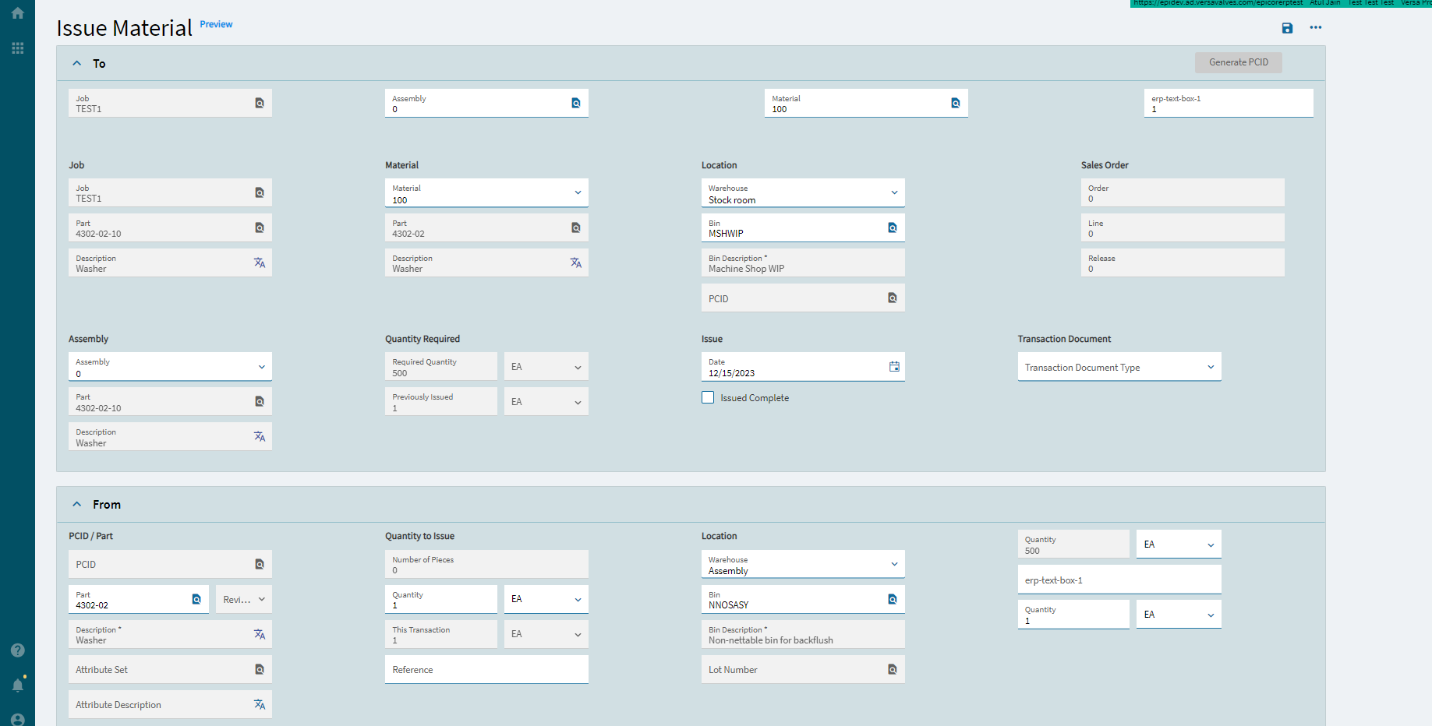Viewport: 1432px width, 726px height.
Task: Click the notification bell icon
Action: pyautogui.click(x=17, y=685)
